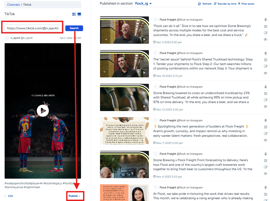Edit the Nov 11 2025 post
The height and width of the screenshot is (201, 270).
266,133
